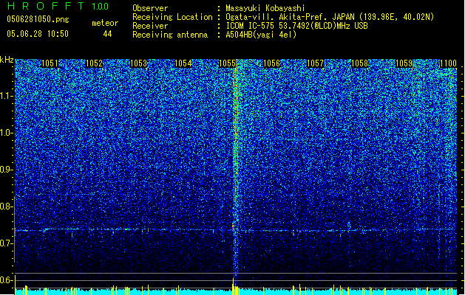Click the bright vertical meteor echo near 1055
The image size is (465, 295).
click(x=236, y=169)
